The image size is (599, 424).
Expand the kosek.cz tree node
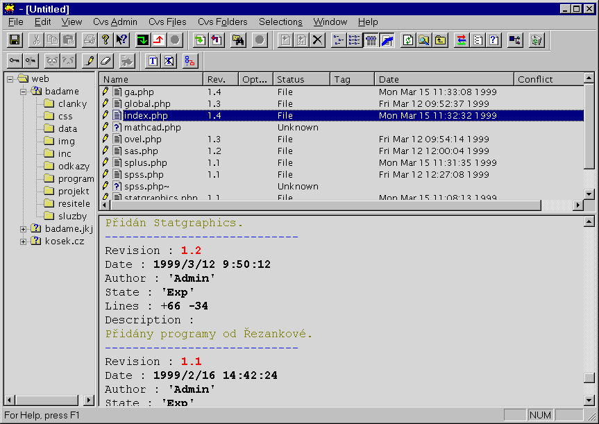(23, 241)
